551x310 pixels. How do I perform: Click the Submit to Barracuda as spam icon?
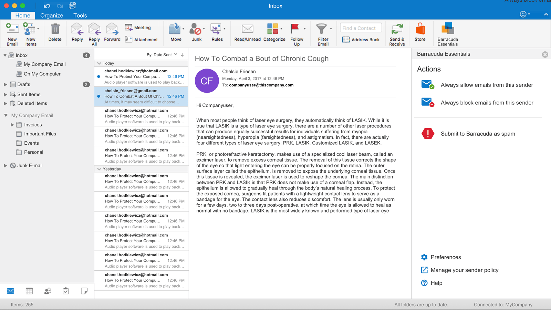tap(428, 134)
